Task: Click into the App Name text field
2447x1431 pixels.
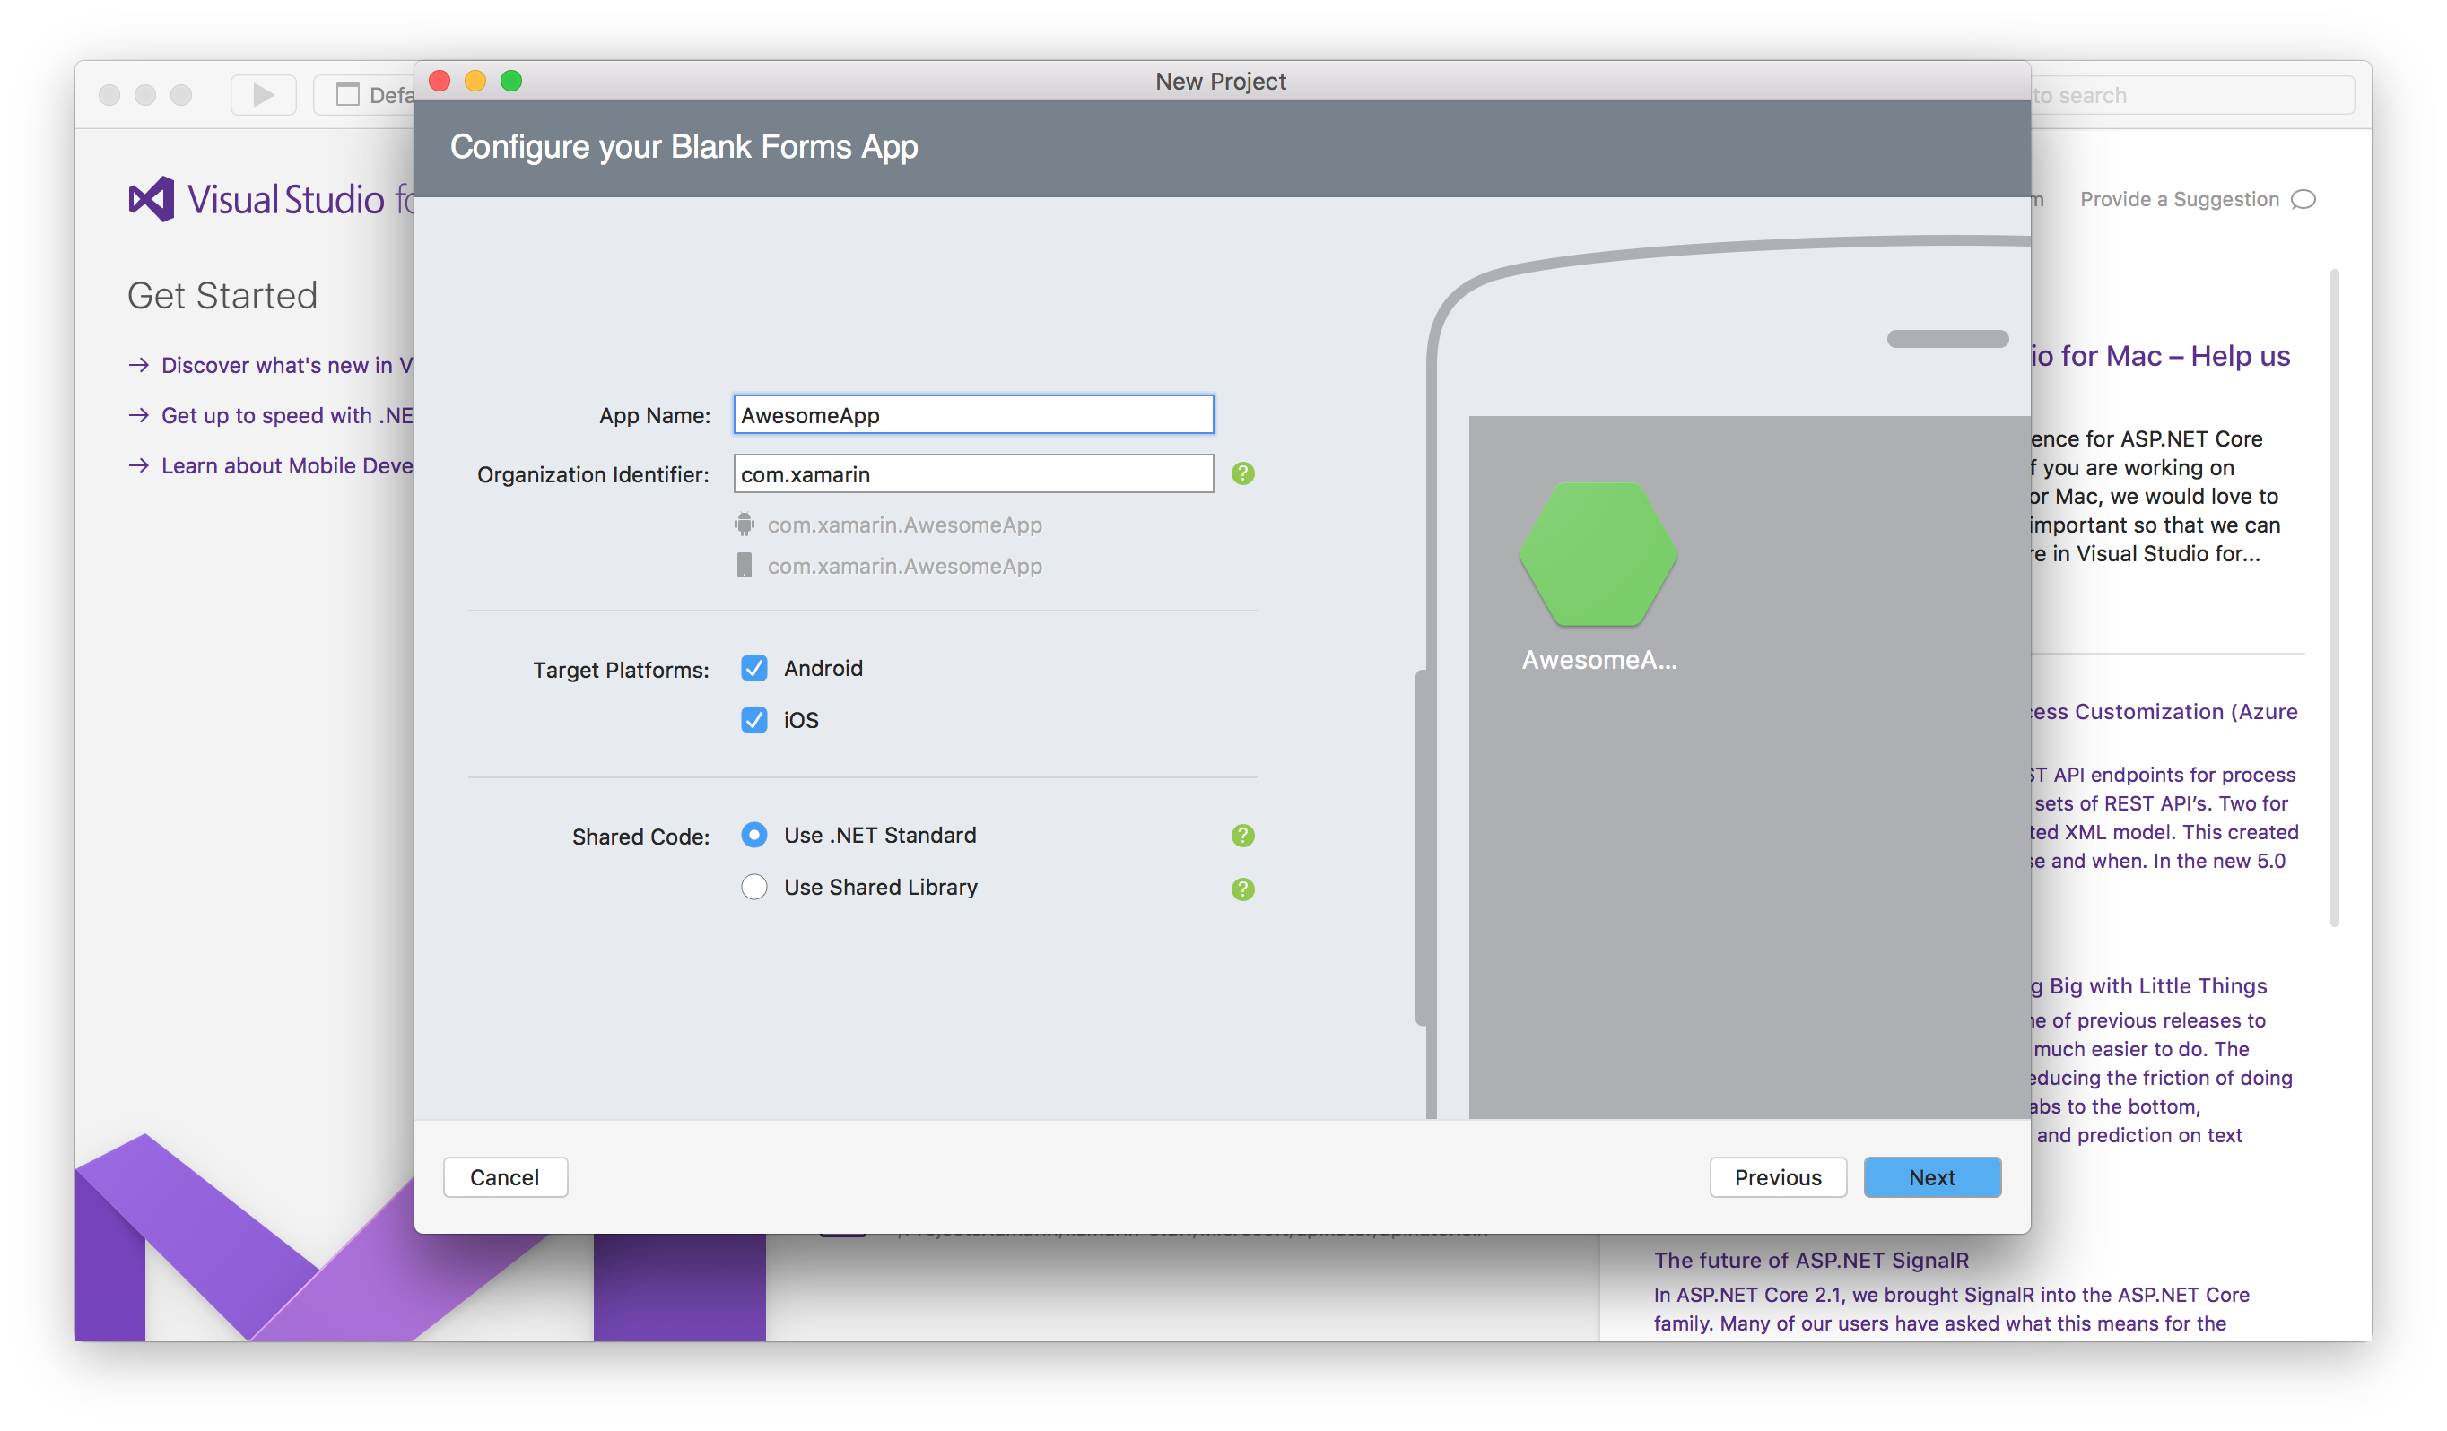Action: point(973,415)
